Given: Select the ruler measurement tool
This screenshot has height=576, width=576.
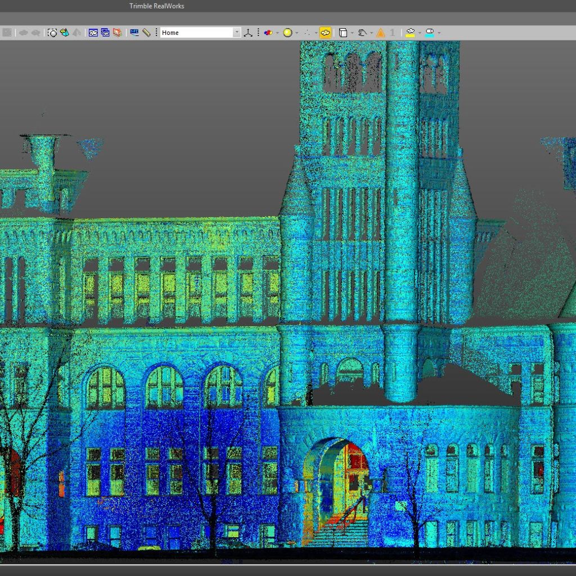Looking at the screenshot, I should coord(147,33).
